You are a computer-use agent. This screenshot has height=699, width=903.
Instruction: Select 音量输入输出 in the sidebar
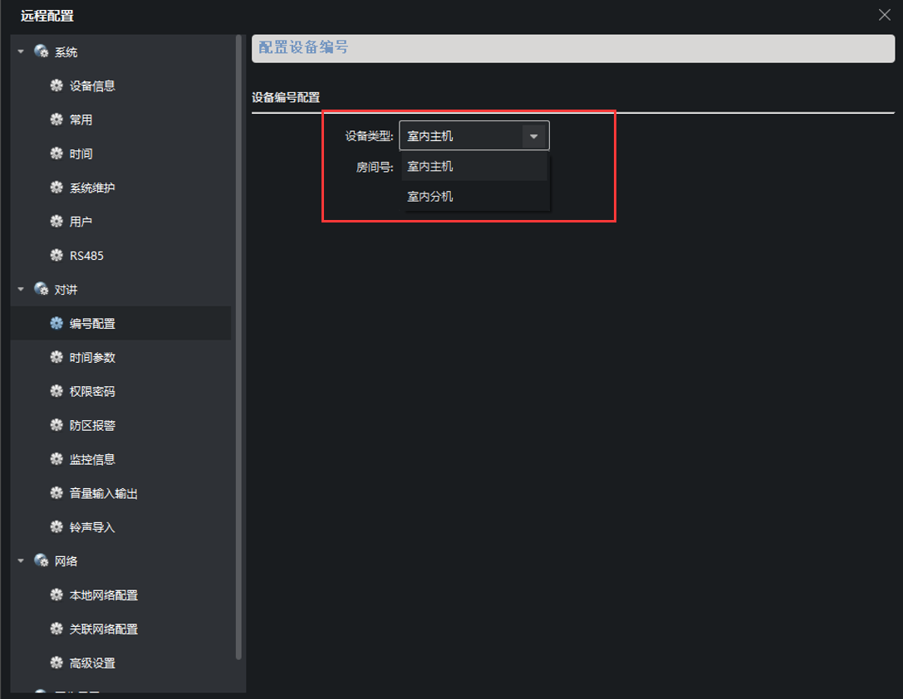pyautogui.click(x=104, y=493)
